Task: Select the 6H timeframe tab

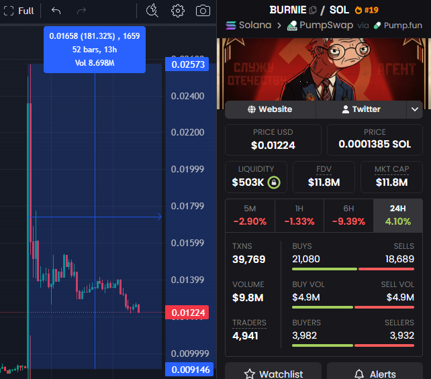Action: pyautogui.click(x=348, y=215)
